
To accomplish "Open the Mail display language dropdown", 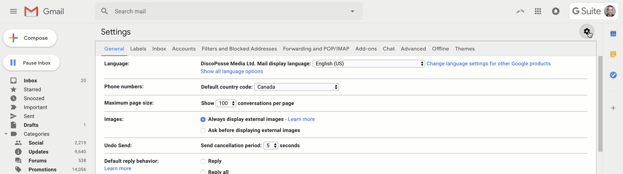I will point(368,64).
